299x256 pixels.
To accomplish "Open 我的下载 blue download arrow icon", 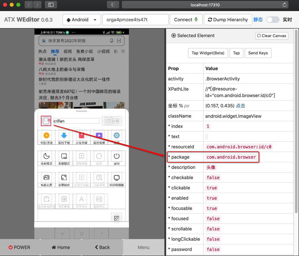I will 64,135.
